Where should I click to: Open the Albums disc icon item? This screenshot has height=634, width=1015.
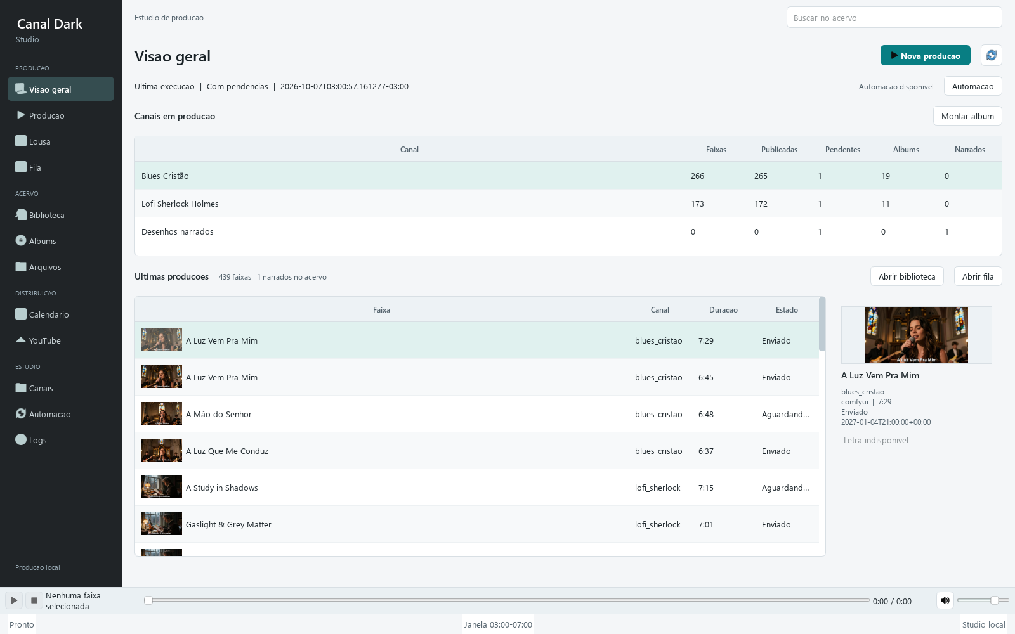[x=61, y=241]
